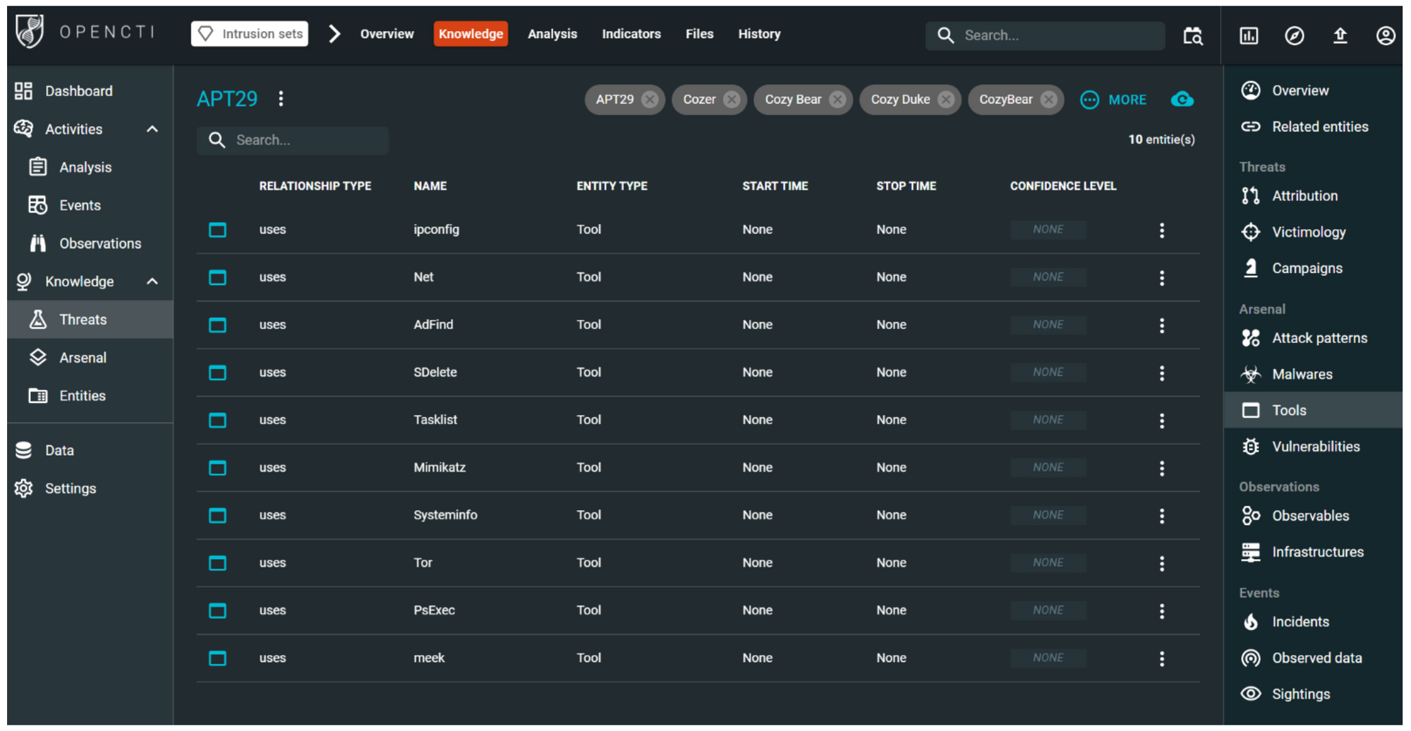Open Observables in right panel
The width and height of the screenshot is (1411, 731).
(1313, 516)
